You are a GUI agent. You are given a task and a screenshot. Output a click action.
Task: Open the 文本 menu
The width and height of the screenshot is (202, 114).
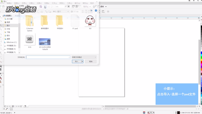tap(54, 3)
